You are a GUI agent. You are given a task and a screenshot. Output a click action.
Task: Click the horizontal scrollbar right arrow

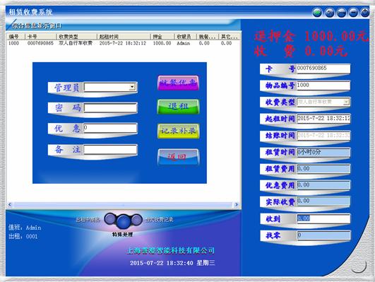click(237, 205)
